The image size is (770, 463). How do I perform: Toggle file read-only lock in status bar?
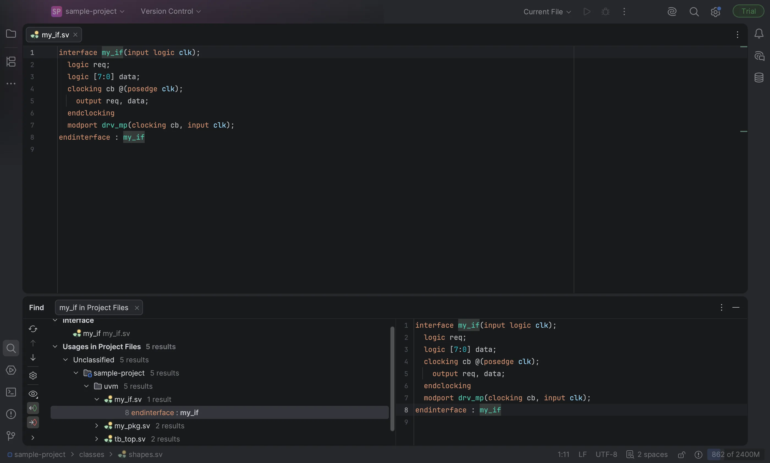tap(682, 454)
